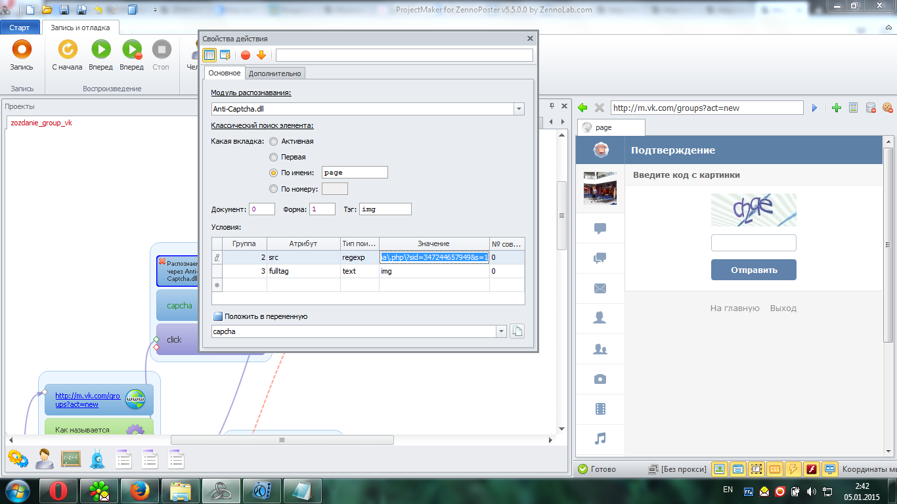Click Вперед with the red breakpoint dot
The image size is (897, 504).
(x=132, y=55)
